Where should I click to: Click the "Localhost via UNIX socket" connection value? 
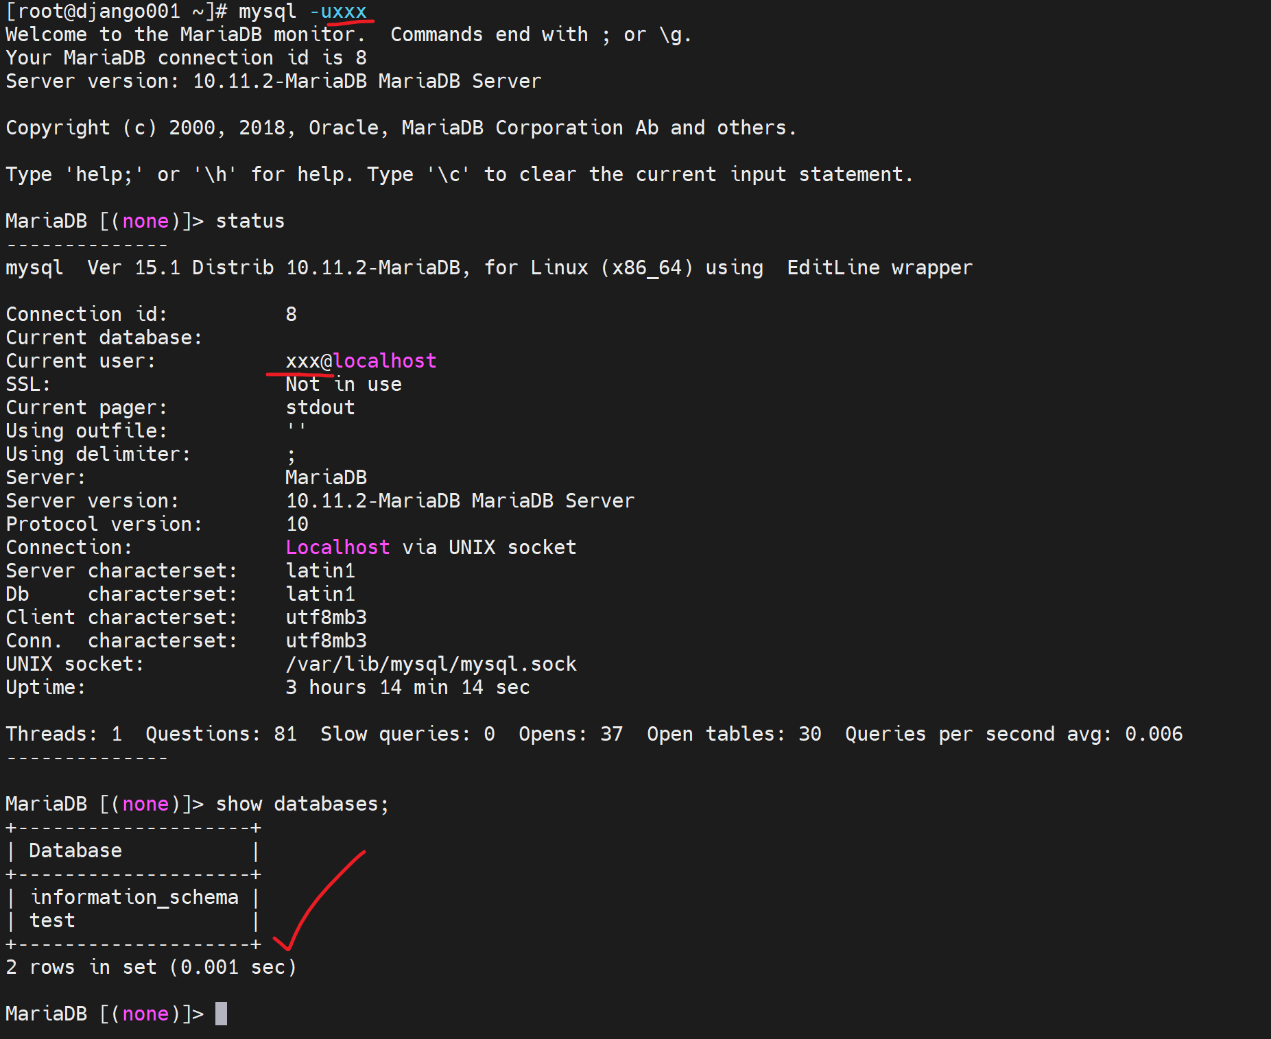click(x=431, y=547)
